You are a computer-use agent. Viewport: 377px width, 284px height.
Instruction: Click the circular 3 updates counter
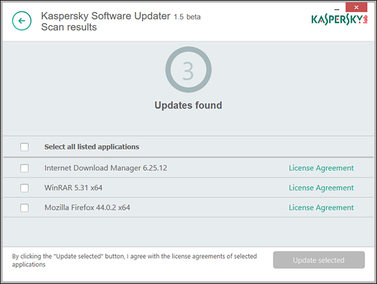point(188,70)
